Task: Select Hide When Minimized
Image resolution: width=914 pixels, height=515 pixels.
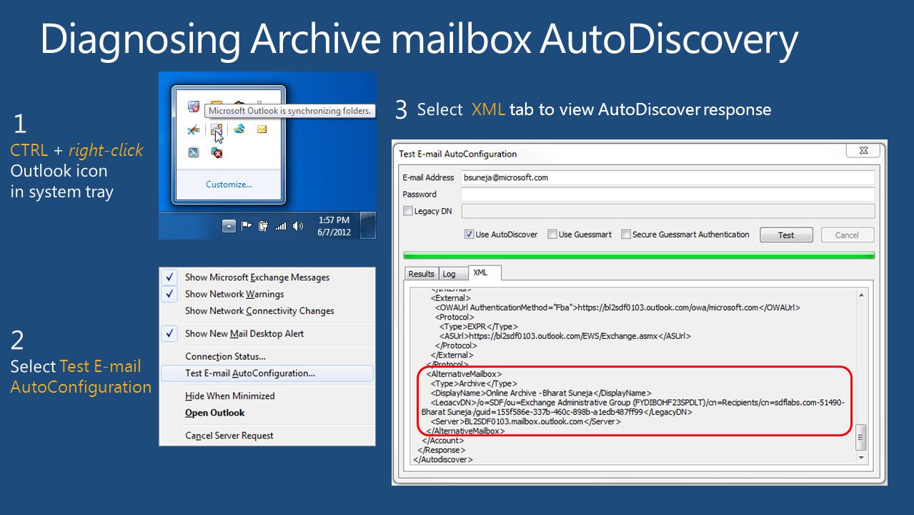Action: (267, 396)
